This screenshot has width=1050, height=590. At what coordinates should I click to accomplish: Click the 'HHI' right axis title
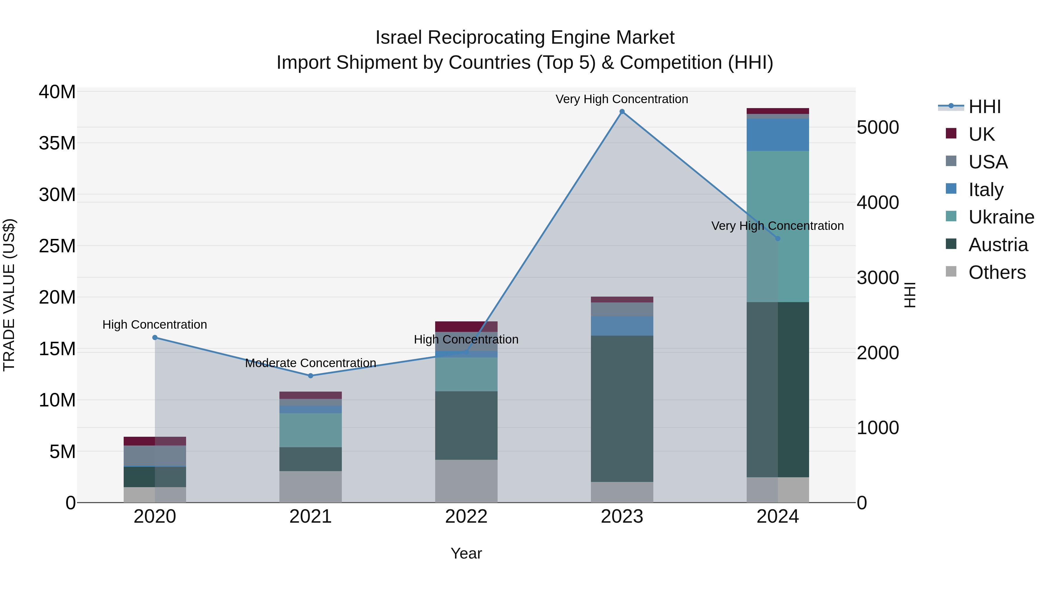[910, 295]
